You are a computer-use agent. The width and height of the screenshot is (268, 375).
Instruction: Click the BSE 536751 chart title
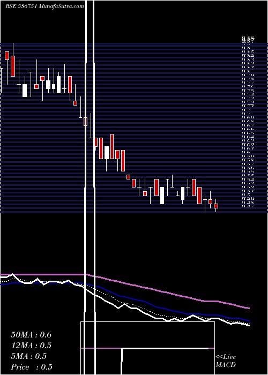tap(44, 6)
